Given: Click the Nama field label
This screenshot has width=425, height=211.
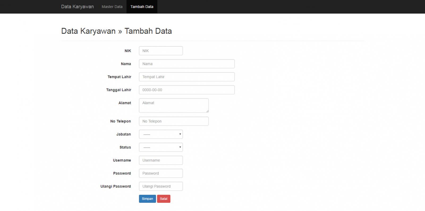Looking at the screenshot, I should click(126, 64).
